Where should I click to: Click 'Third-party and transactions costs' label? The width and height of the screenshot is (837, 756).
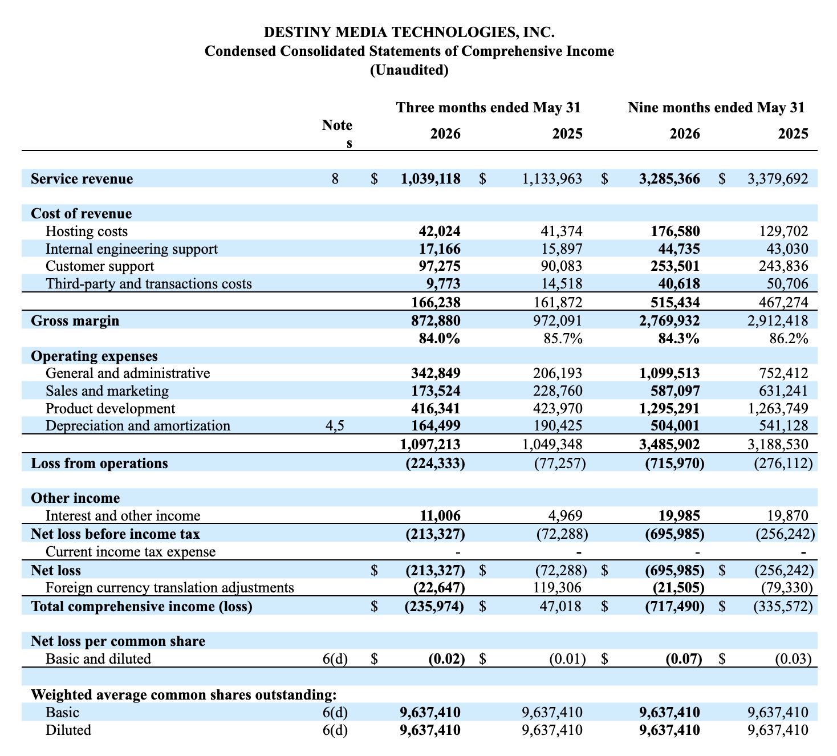click(x=149, y=284)
